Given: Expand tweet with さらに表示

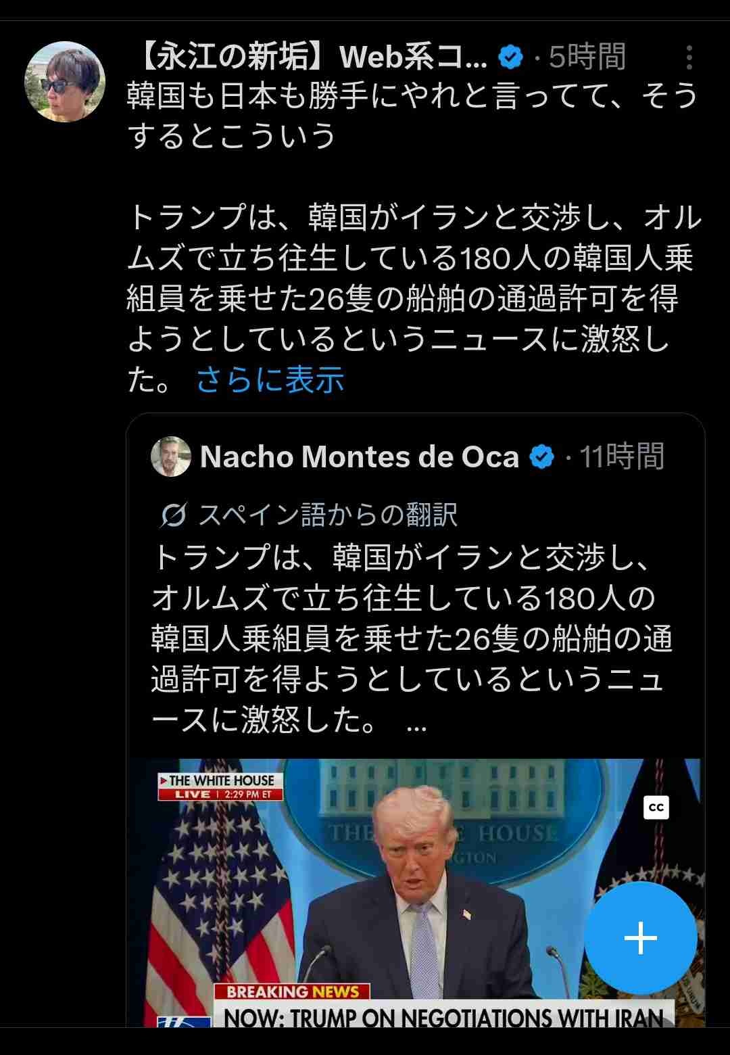Looking at the screenshot, I should point(270,379).
